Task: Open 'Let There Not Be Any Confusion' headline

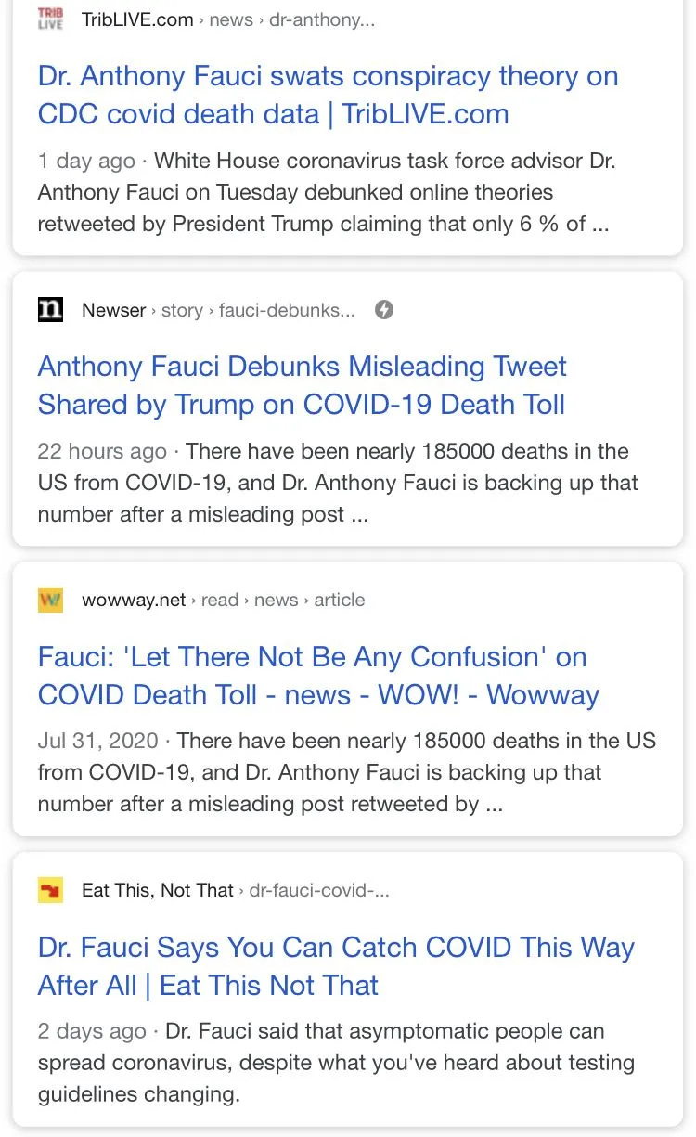Action: 318,676
